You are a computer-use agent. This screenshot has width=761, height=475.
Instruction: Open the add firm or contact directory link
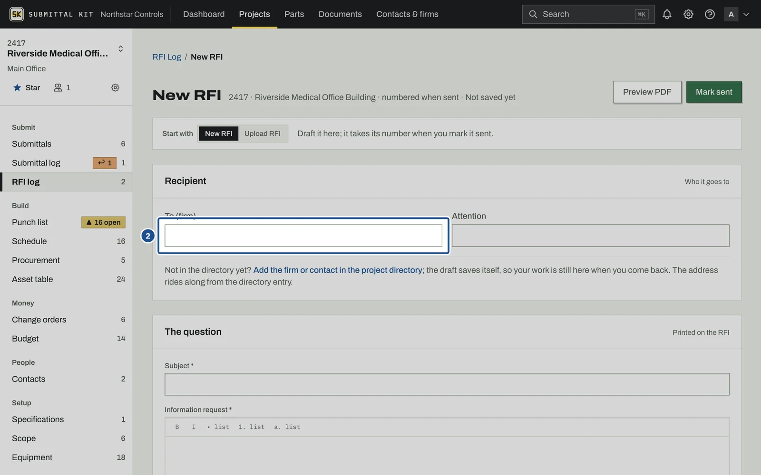(x=338, y=270)
